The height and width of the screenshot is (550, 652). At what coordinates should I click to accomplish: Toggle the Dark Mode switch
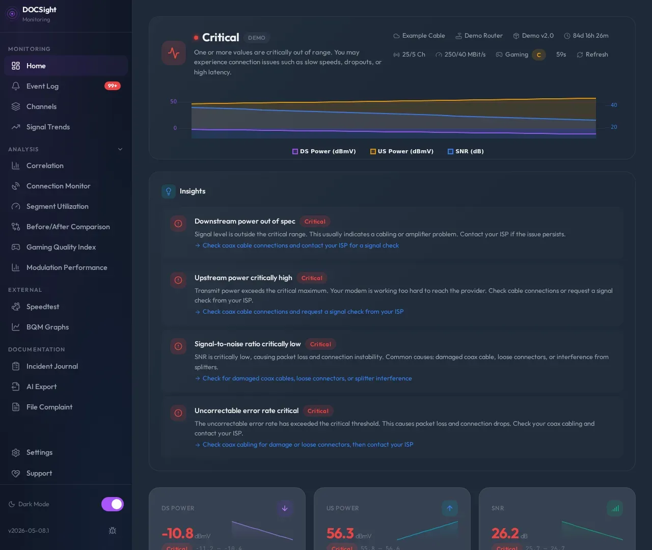(x=113, y=504)
